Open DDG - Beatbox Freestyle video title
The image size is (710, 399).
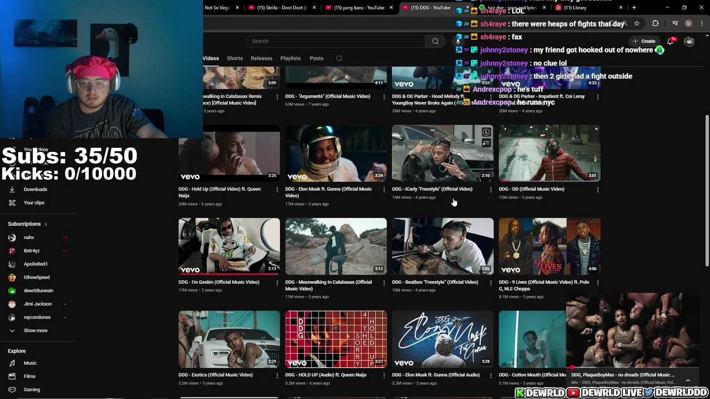pos(435,282)
